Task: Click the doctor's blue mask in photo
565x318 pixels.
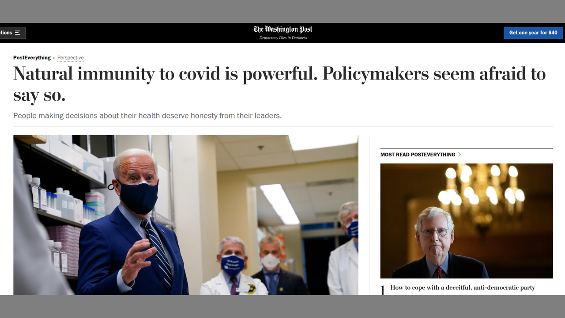Action: 233,265
